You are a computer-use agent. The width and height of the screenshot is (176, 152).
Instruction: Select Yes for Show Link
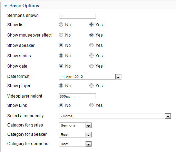pos(91,105)
